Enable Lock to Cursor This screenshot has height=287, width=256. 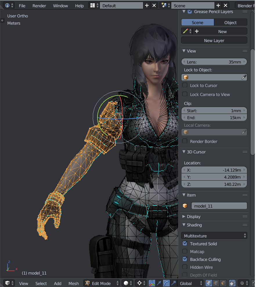pos(185,85)
